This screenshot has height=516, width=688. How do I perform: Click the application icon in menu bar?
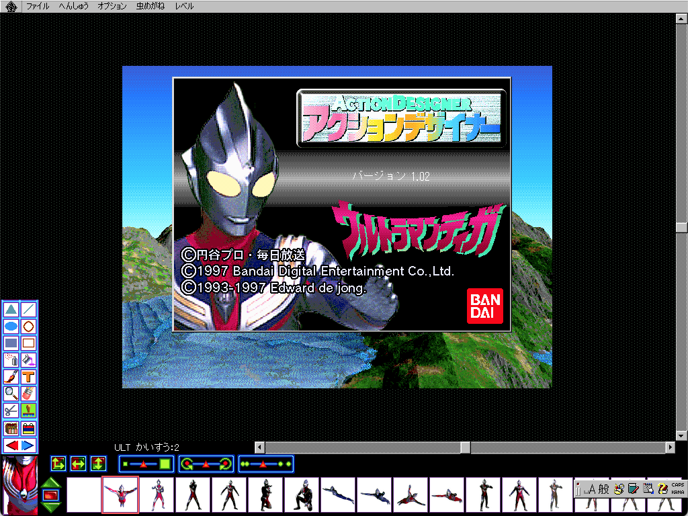11,6
